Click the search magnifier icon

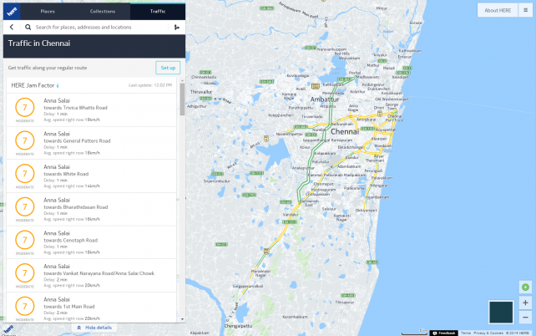click(x=28, y=27)
